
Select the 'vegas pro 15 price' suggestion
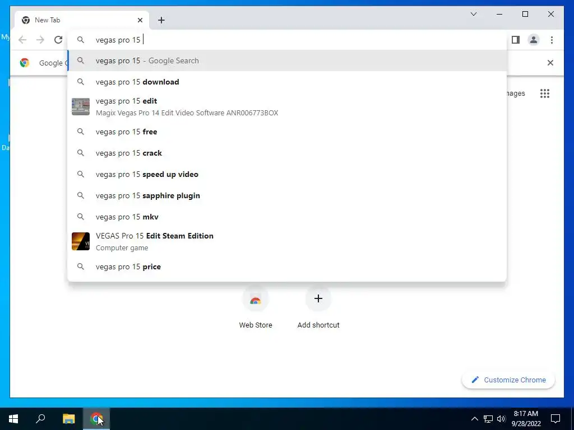288,267
